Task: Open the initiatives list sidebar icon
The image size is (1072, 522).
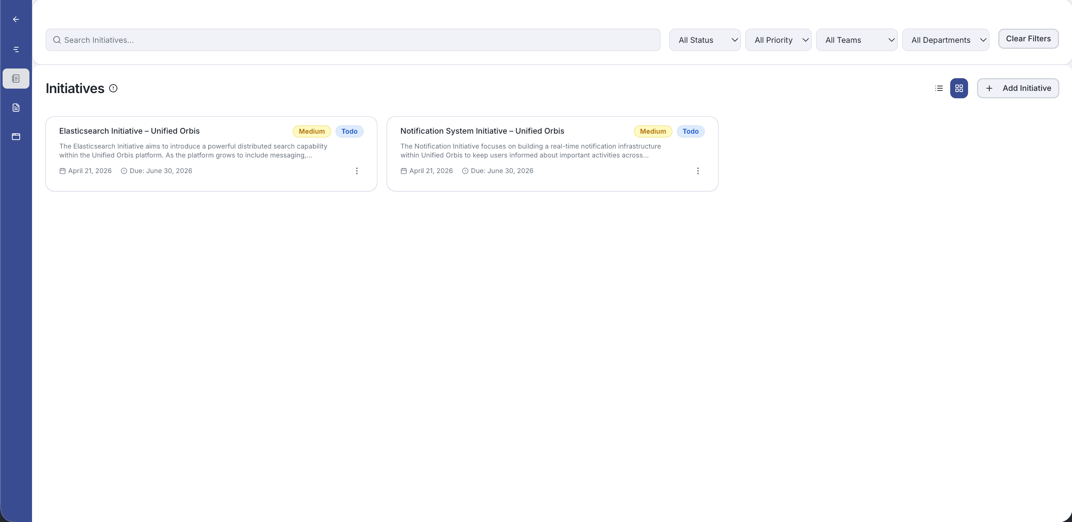Action: 16,79
